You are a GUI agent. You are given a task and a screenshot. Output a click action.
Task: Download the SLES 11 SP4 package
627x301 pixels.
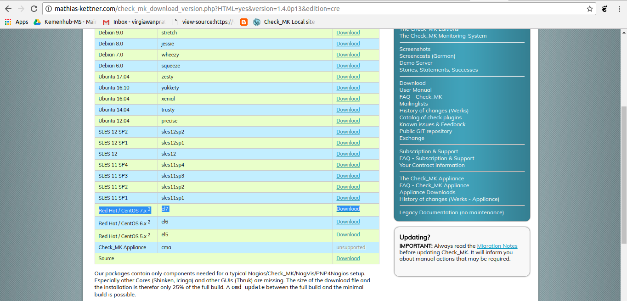(x=348, y=165)
